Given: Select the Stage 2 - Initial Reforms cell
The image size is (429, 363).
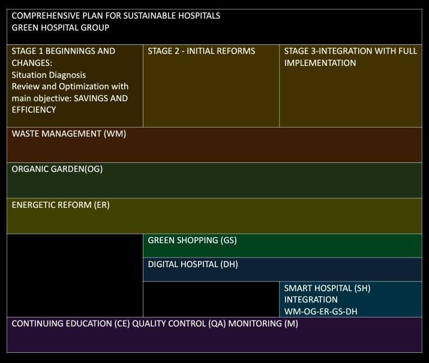Looking at the screenshot, I should pyautogui.click(x=211, y=86).
